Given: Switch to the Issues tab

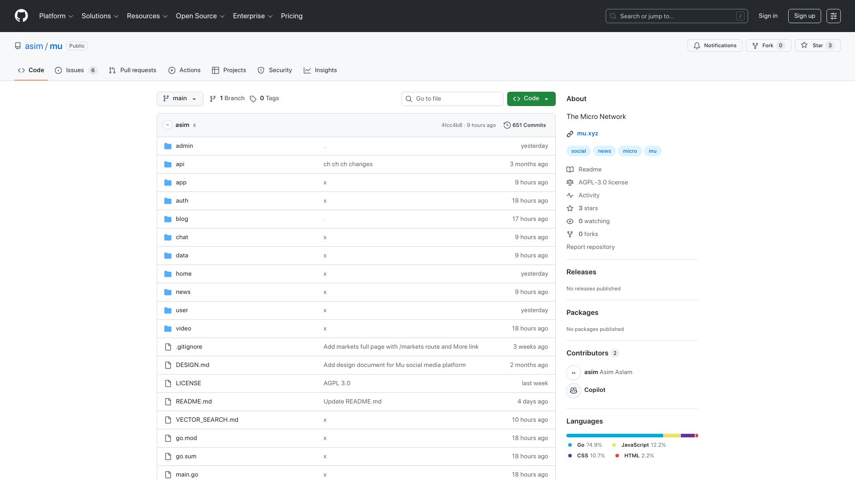Looking at the screenshot, I should pyautogui.click(x=76, y=70).
